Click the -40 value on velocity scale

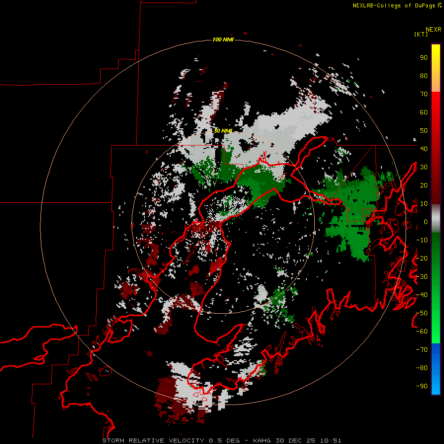[x=422, y=295]
